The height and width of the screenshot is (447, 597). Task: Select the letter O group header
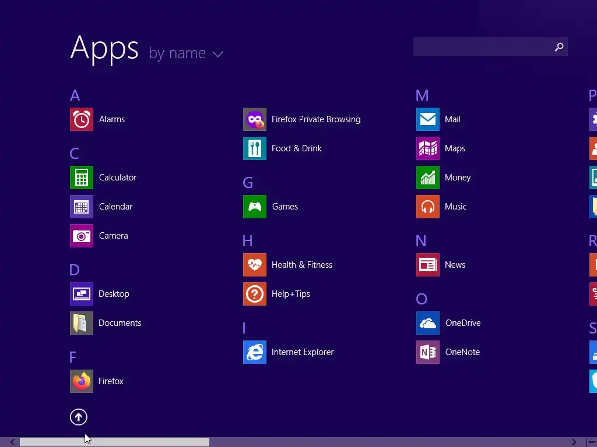click(422, 299)
